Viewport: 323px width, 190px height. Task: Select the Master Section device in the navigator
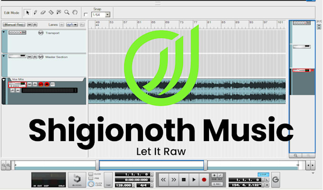point(302,47)
